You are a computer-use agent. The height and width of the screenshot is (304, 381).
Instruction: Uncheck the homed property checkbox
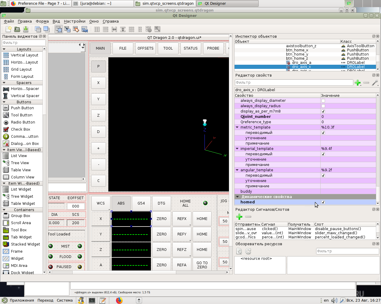(x=323, y=202)
